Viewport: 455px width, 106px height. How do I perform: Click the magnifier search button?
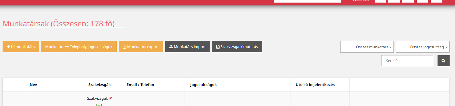[x=444, y=61]
